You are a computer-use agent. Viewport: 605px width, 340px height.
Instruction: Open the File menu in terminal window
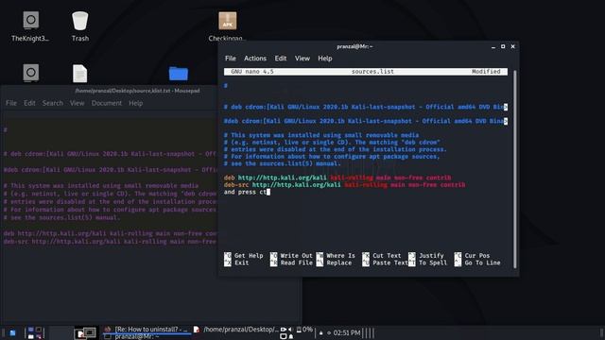pyautogui.click(x=231, y=59)
